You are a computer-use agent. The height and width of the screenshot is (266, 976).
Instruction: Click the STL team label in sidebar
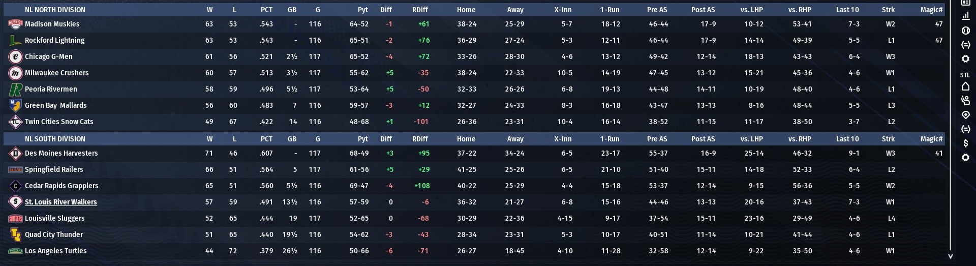click(x=965, y=75)
